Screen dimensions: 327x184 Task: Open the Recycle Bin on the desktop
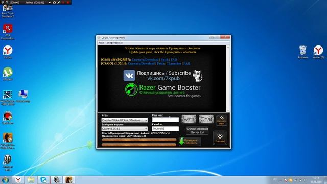pos(302,52)
